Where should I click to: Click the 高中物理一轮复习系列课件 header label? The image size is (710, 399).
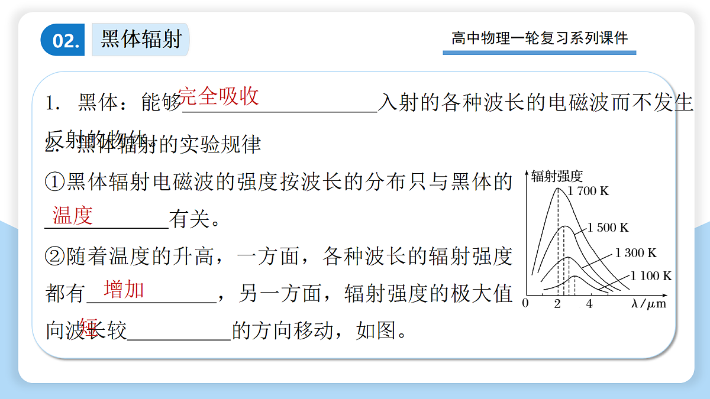pos(539,38)
